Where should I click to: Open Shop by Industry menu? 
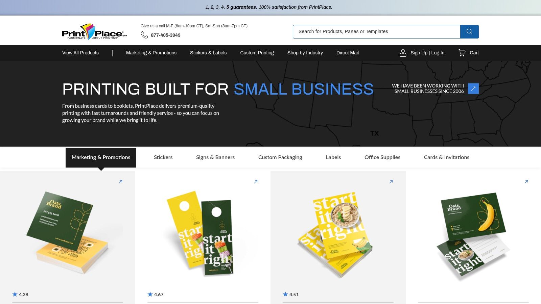[305, 53]
